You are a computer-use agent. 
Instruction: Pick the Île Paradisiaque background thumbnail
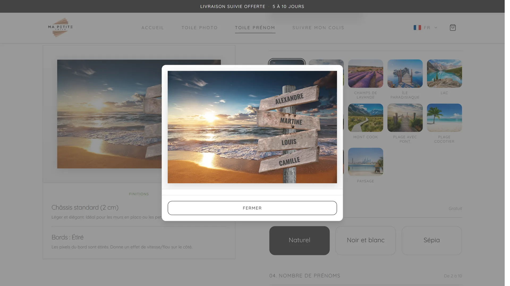coord(405,74)
